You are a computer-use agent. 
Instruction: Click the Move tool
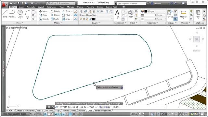click(x=43, y=11)
